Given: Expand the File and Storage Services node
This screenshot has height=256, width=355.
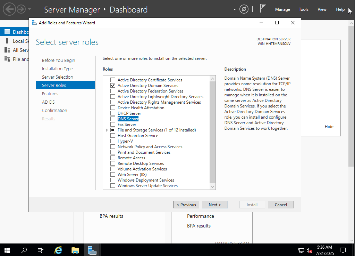Looking at the screenshot, I should tap(107, 130).
